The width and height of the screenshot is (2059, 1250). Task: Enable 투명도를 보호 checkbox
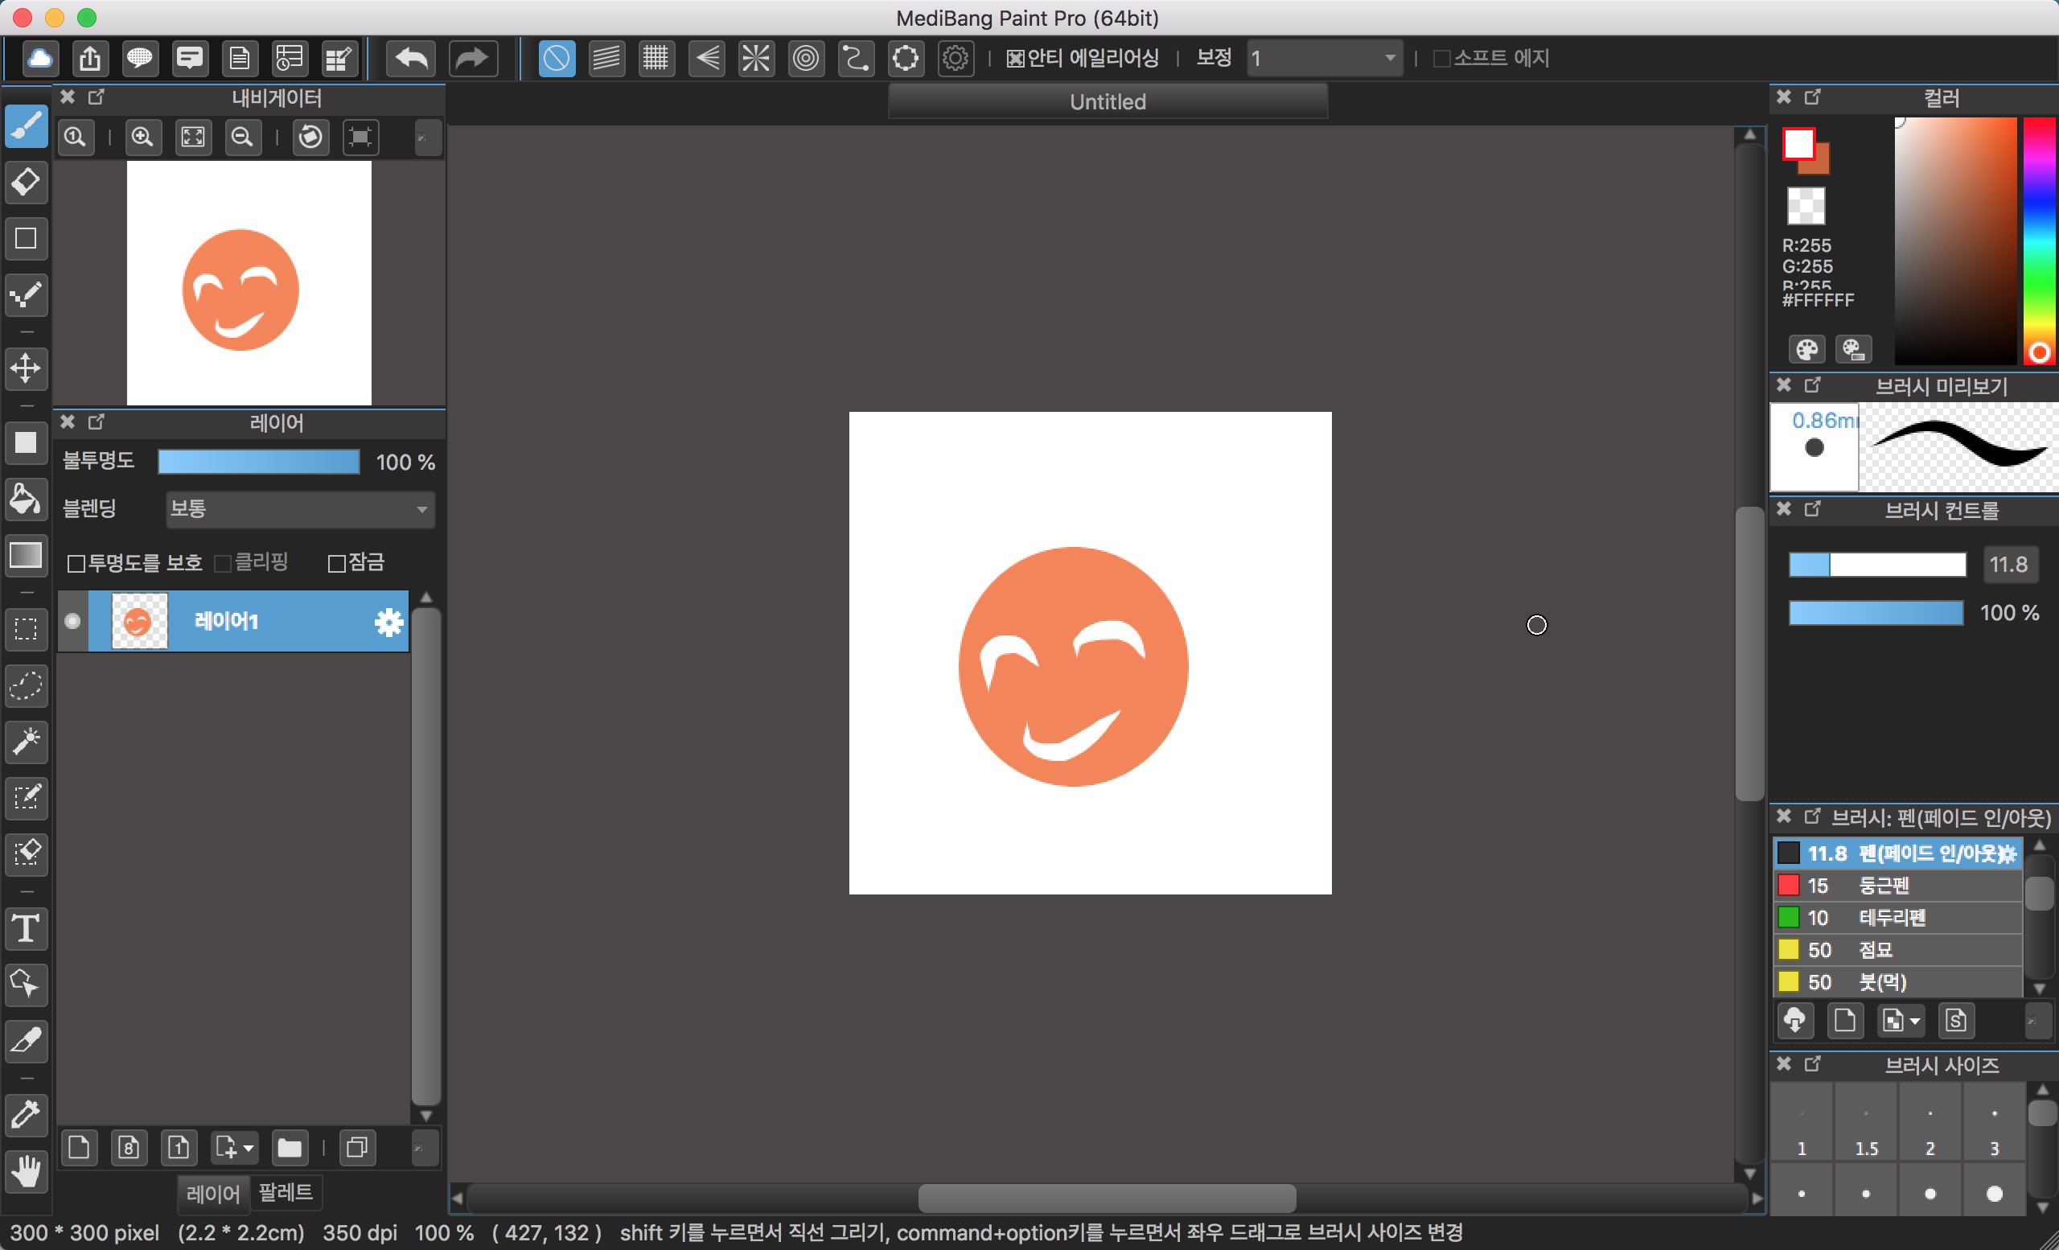tap(76, 564)
